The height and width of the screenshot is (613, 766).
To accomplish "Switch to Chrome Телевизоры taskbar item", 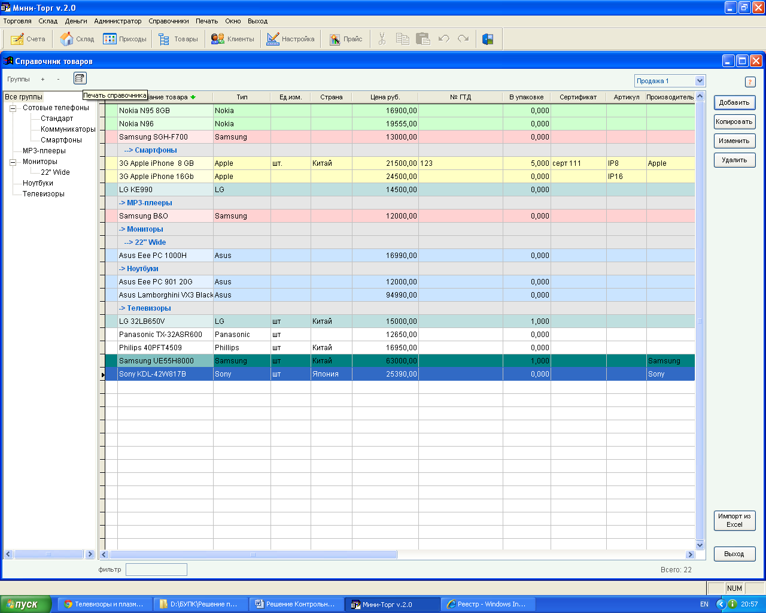I will pyautogui.click(x=105, y=604).
